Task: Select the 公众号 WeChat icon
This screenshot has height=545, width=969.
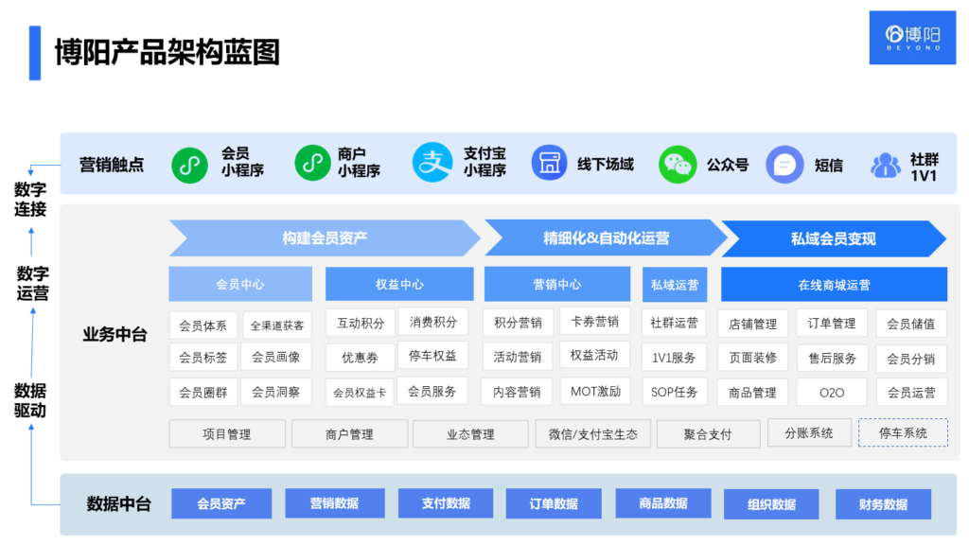Action: [x=676, y=164]
